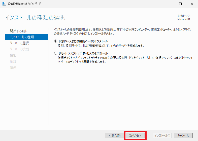Maximize the wizard window
Image resolution: width=198 pixels, height=141 pixels.
[x=180, y=4]
